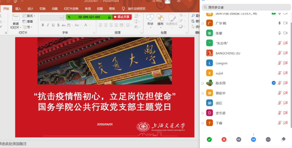Toggle camera for participant 张攀
The height and width of the screenshot is (148, 292).
(285, 33)
